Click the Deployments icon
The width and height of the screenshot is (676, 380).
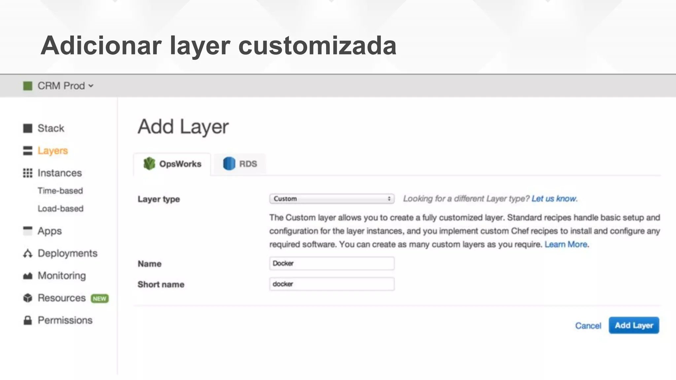[28, 253]
